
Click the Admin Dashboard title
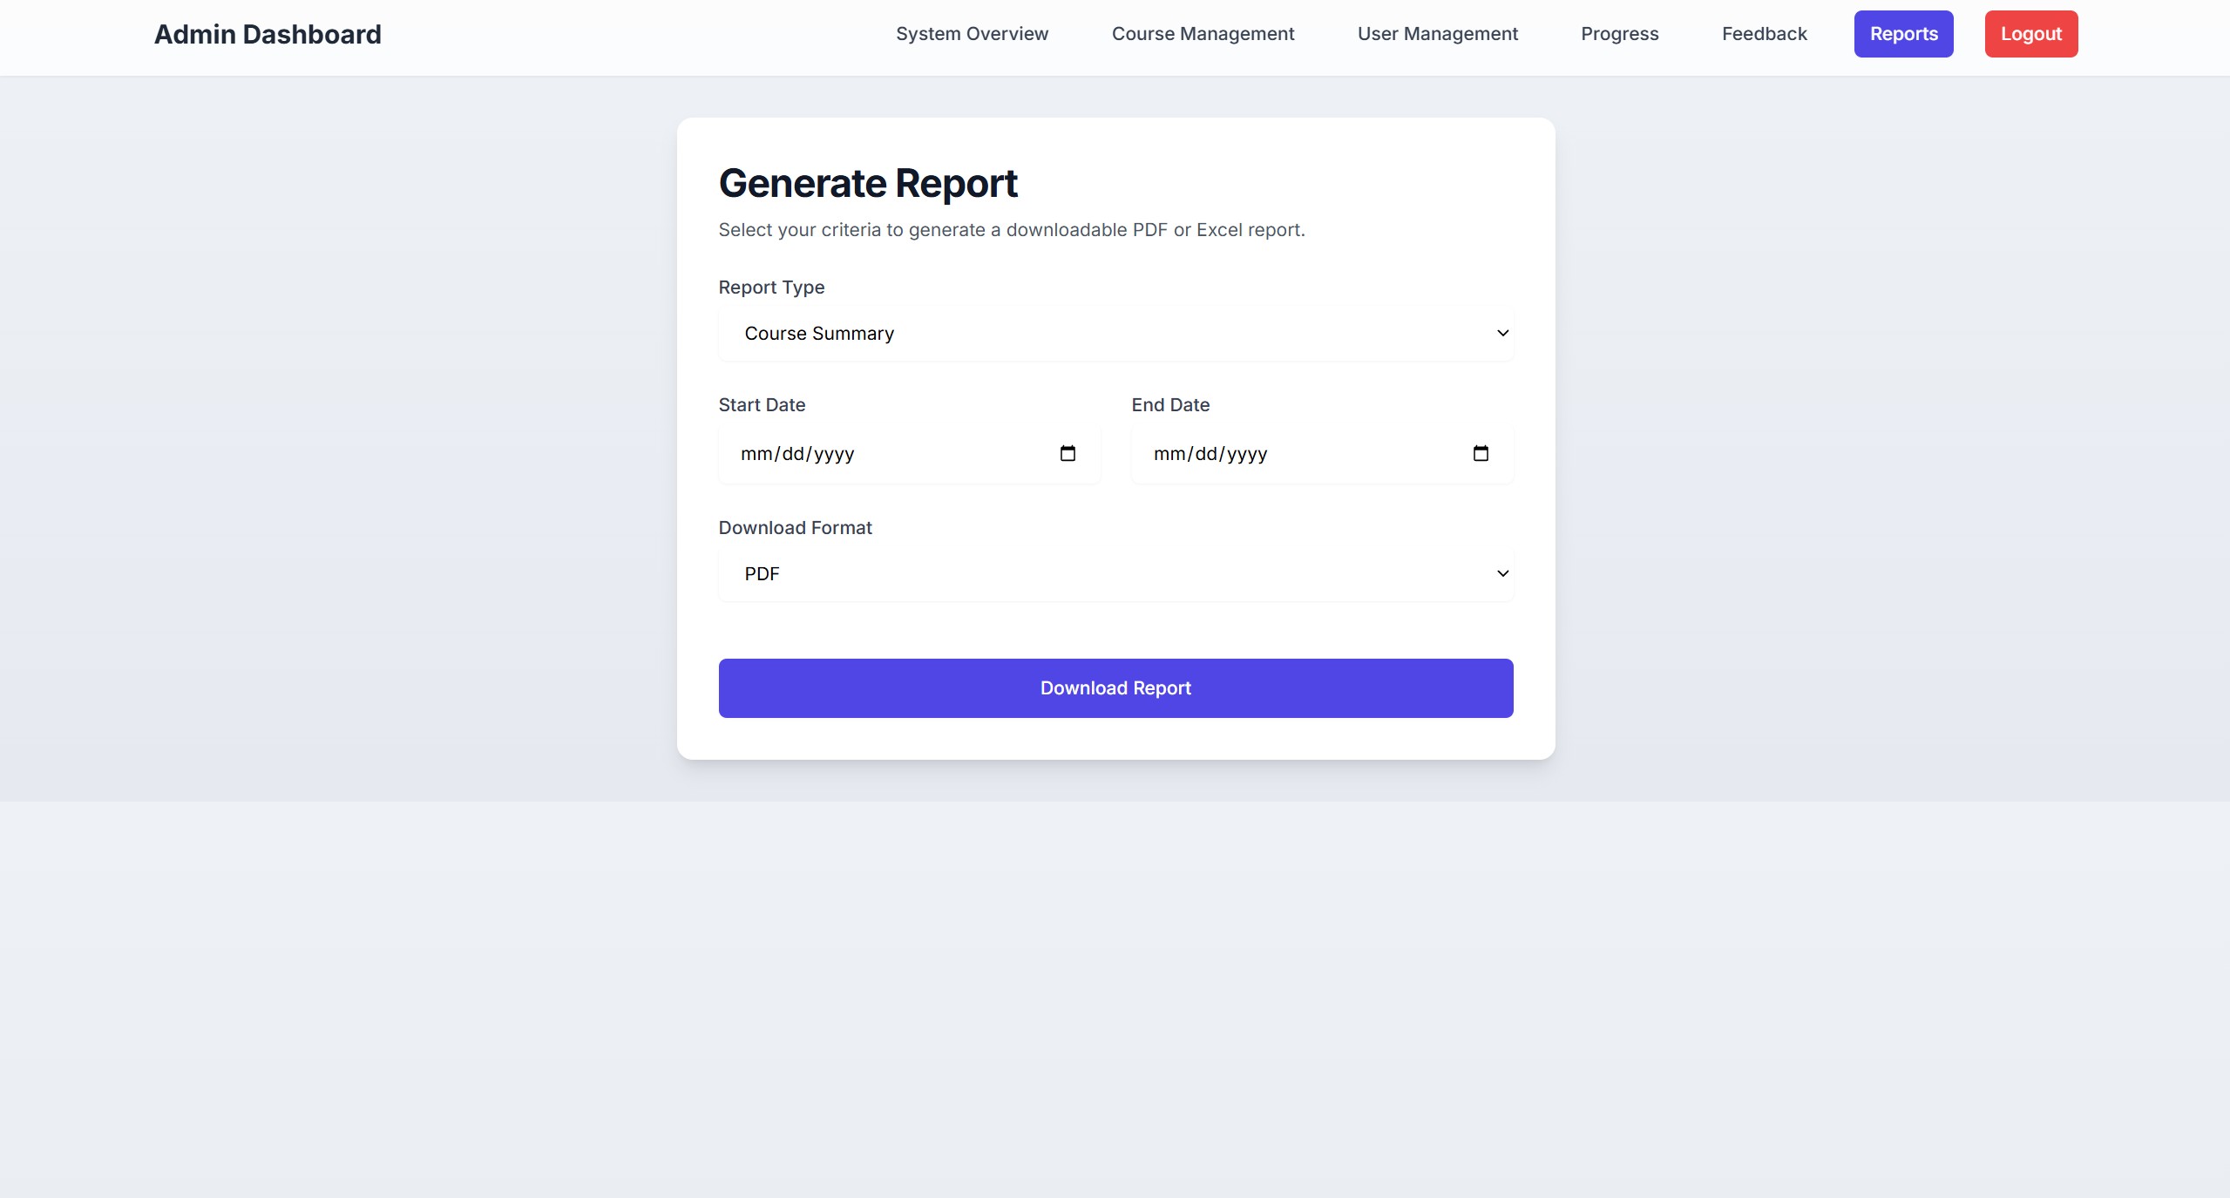268,34
